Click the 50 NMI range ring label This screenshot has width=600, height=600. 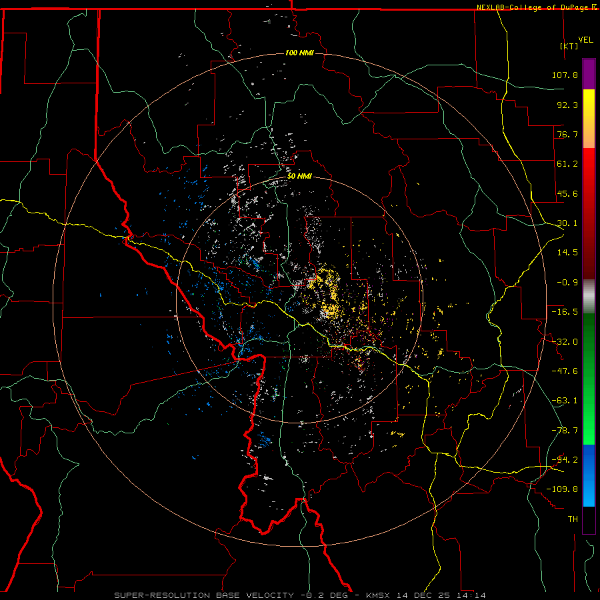(299, 177)
